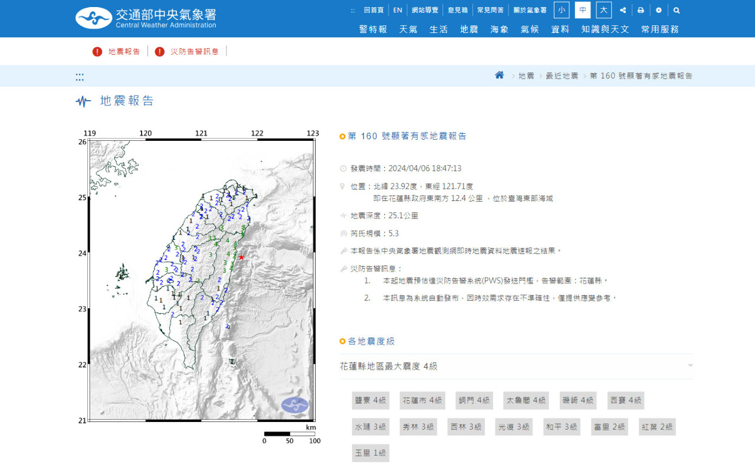The width and height of the screenshot is (755, 468).
Task: Open 意見箱 feedback page
Action: point(458,10)
